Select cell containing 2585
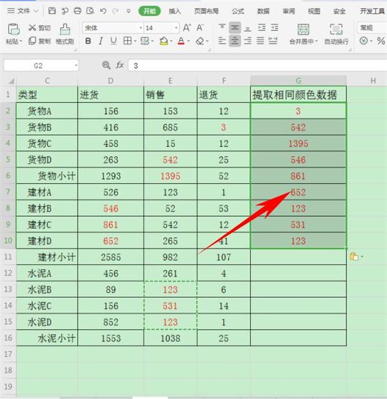This screenshot has width=387, height=399. pyautogui.click(x=111, y=257)
